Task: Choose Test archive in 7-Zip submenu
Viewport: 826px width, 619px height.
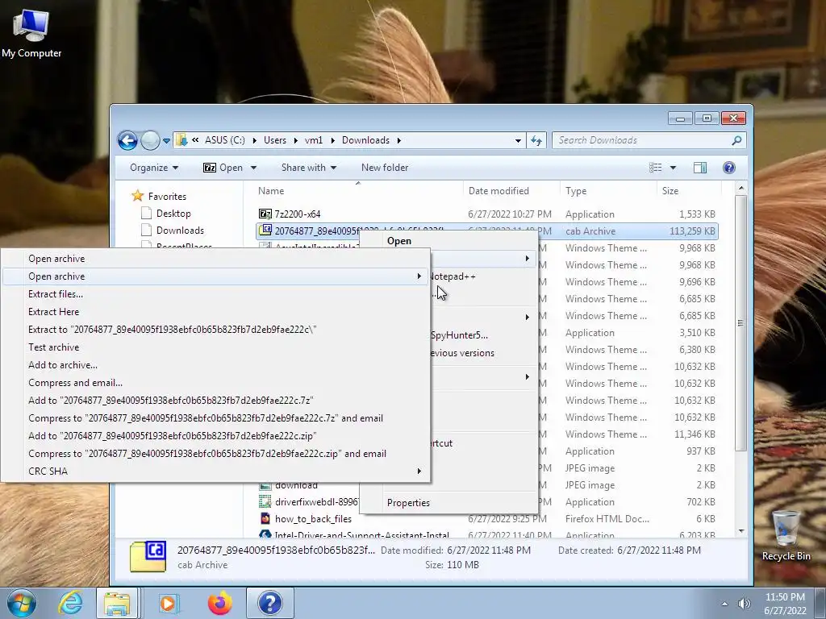Action: pos(215,347)
